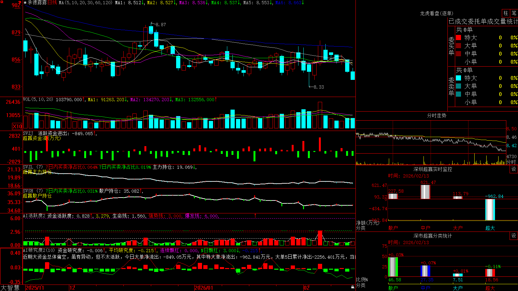Screen dimensions: 518x291
Task: Click teal 中单 swatch in 委卖单
Action: pyautogui.click(x=458, y=94)
